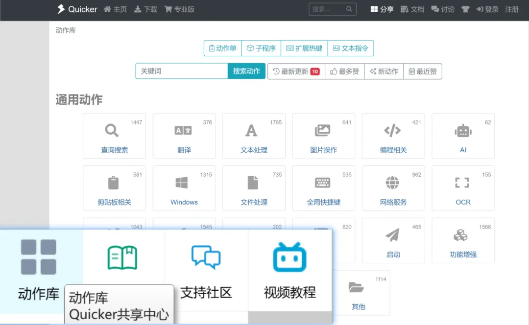529x325 pixels.
Task: Show 最近赞 recently liked
Action: 423,71
